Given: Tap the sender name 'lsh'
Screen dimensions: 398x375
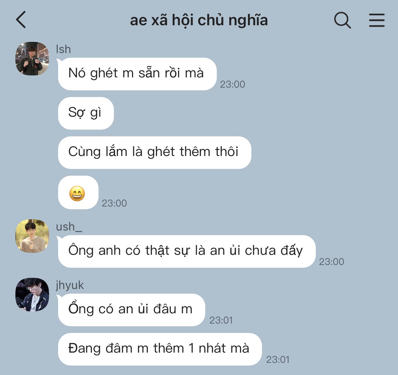Looking at the screenshot, I should (63, 49).
